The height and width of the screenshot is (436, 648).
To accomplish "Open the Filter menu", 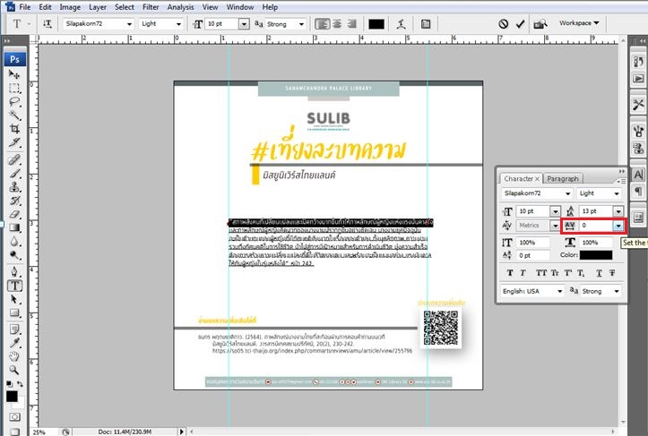I will pyautogui.click(x=151, y=7).
